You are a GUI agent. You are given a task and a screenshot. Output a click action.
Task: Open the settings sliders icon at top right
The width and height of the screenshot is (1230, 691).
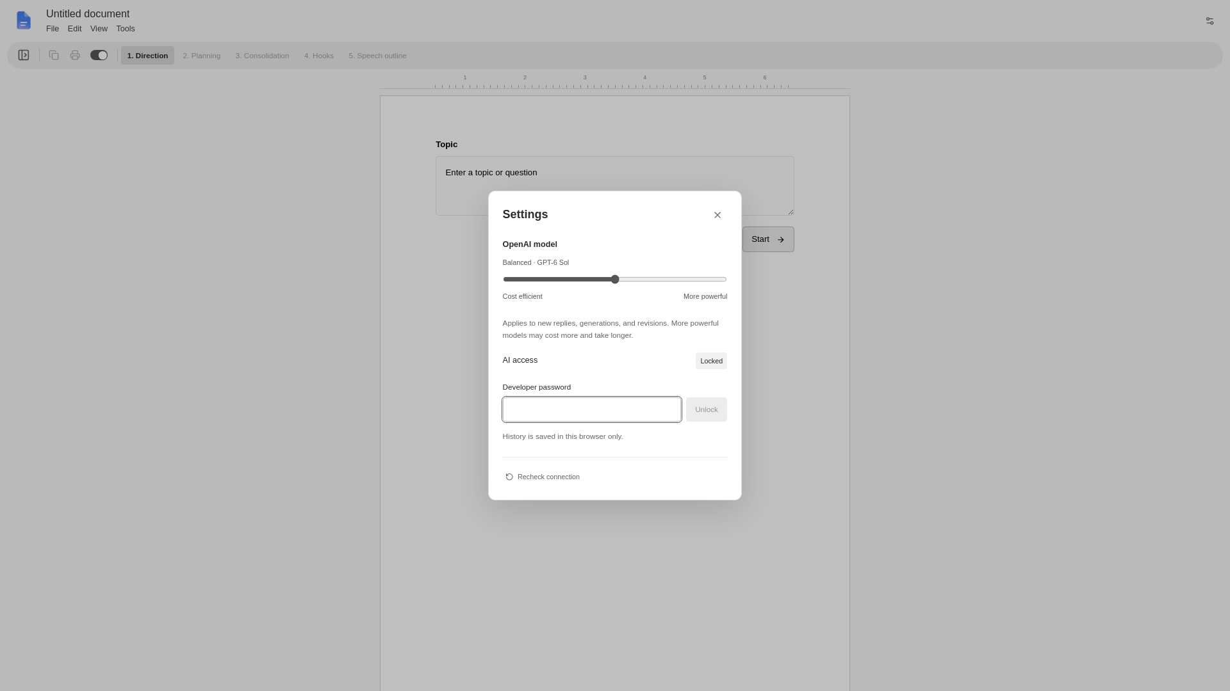pos(1209,21)
